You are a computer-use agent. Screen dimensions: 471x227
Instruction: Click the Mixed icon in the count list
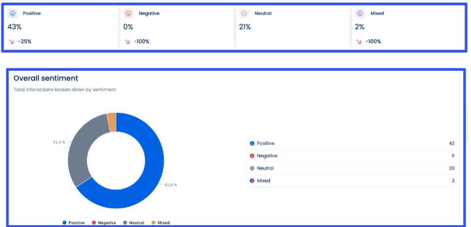(252, 181)
